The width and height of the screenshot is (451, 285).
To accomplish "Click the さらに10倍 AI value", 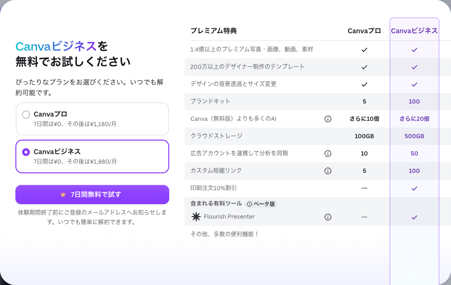I will point(364,118).
